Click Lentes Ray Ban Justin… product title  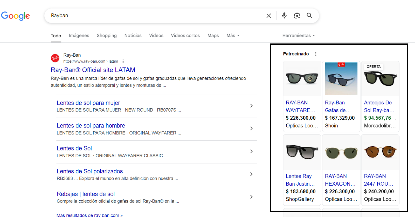(x=300, y=180)
